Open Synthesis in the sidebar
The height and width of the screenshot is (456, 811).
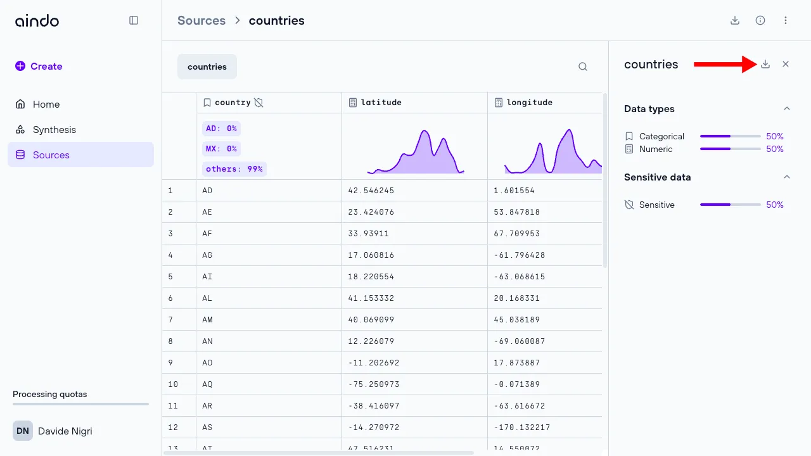80,129
